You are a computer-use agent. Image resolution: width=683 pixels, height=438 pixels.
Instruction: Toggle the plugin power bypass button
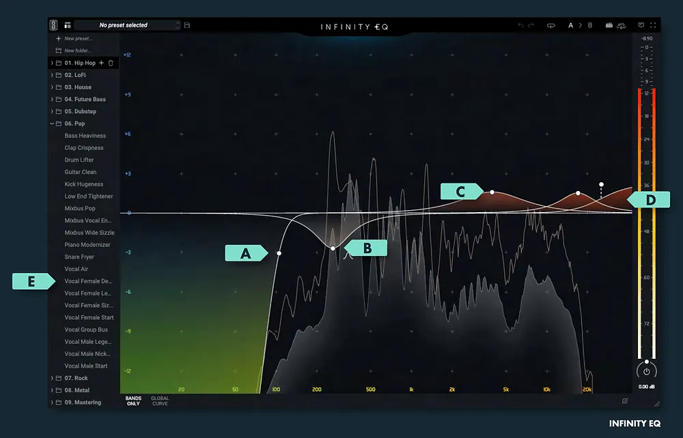(x=646, y=371)
